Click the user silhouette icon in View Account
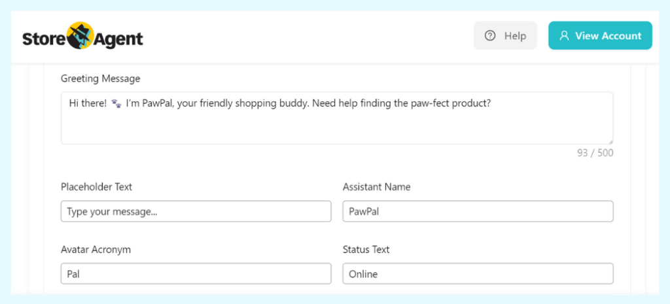Screen dimensions: 670x304 (x=564, y=36)
